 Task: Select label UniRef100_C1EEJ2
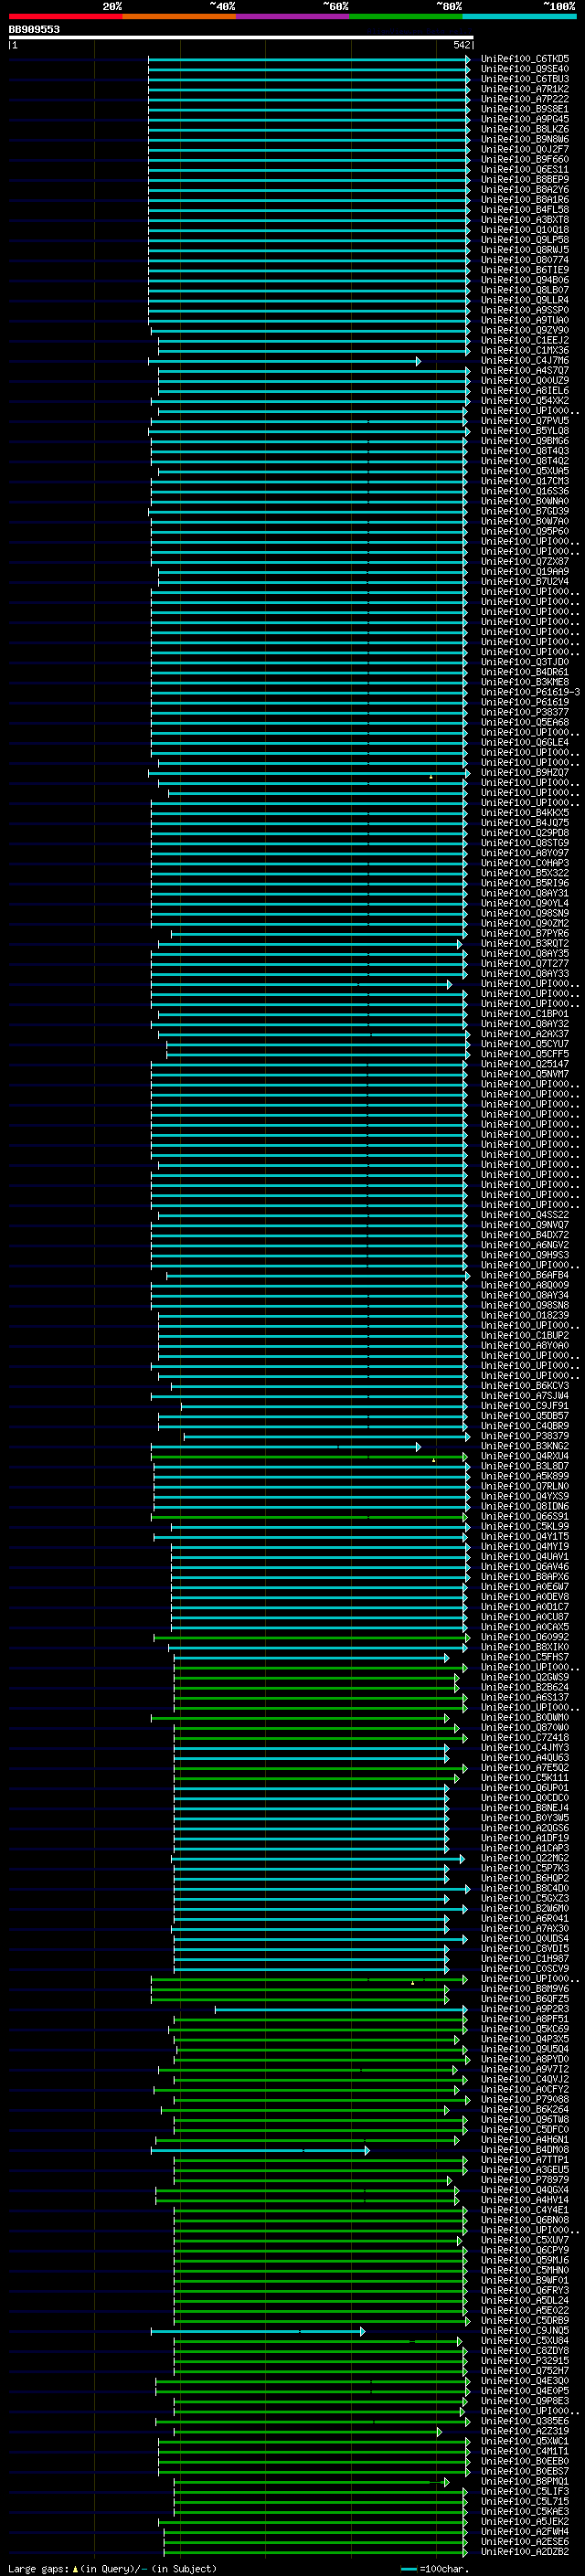coord(525,340)
